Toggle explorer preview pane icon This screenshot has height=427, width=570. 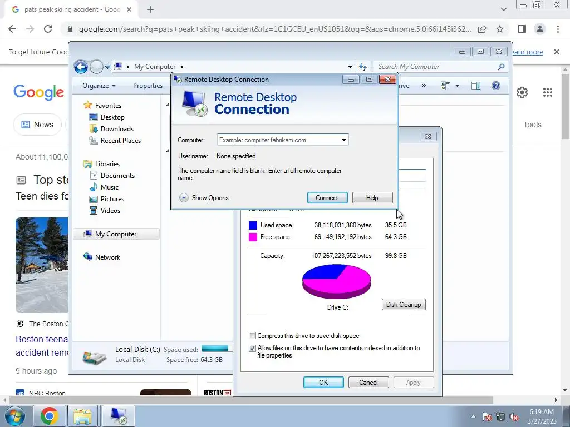tap(475, 86)
